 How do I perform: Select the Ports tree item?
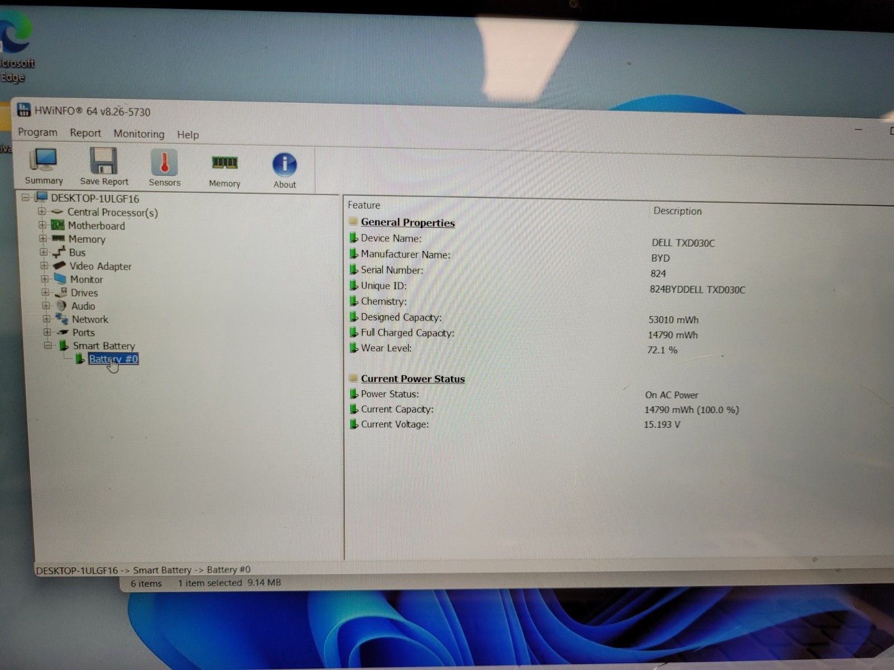click(83, 332)
